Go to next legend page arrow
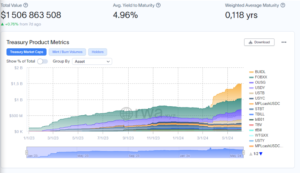This screenshot has width=300, height=173. coord(261,154)
